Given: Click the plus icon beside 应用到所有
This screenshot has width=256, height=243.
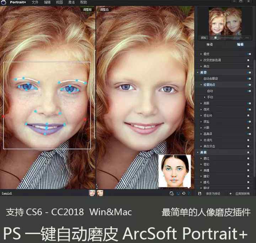Looking at the screenshot, I should 230,194.
